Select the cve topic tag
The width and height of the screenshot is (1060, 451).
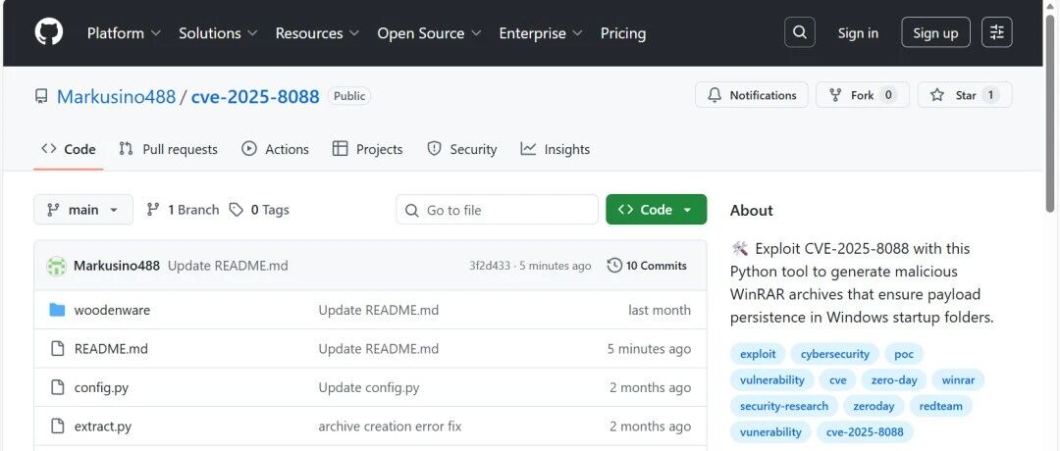point(837,379)
